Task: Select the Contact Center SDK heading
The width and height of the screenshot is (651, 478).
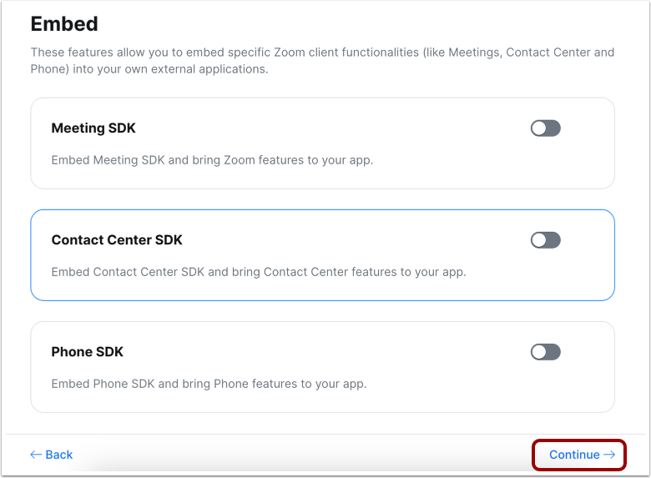Action: (x=117, y=239)
